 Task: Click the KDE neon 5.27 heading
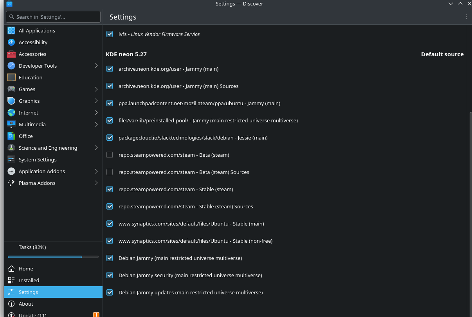coord(126,54)
